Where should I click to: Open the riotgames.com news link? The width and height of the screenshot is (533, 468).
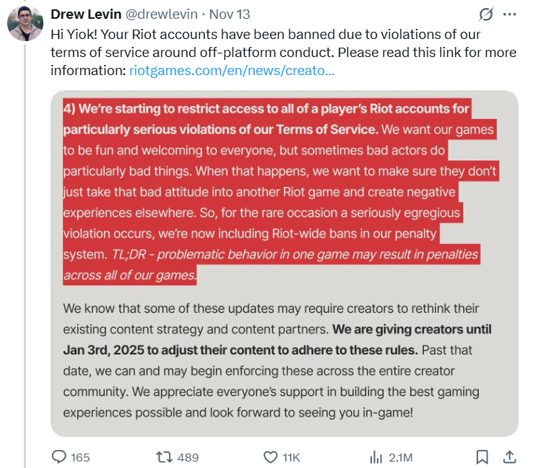[x=231, y=71]
